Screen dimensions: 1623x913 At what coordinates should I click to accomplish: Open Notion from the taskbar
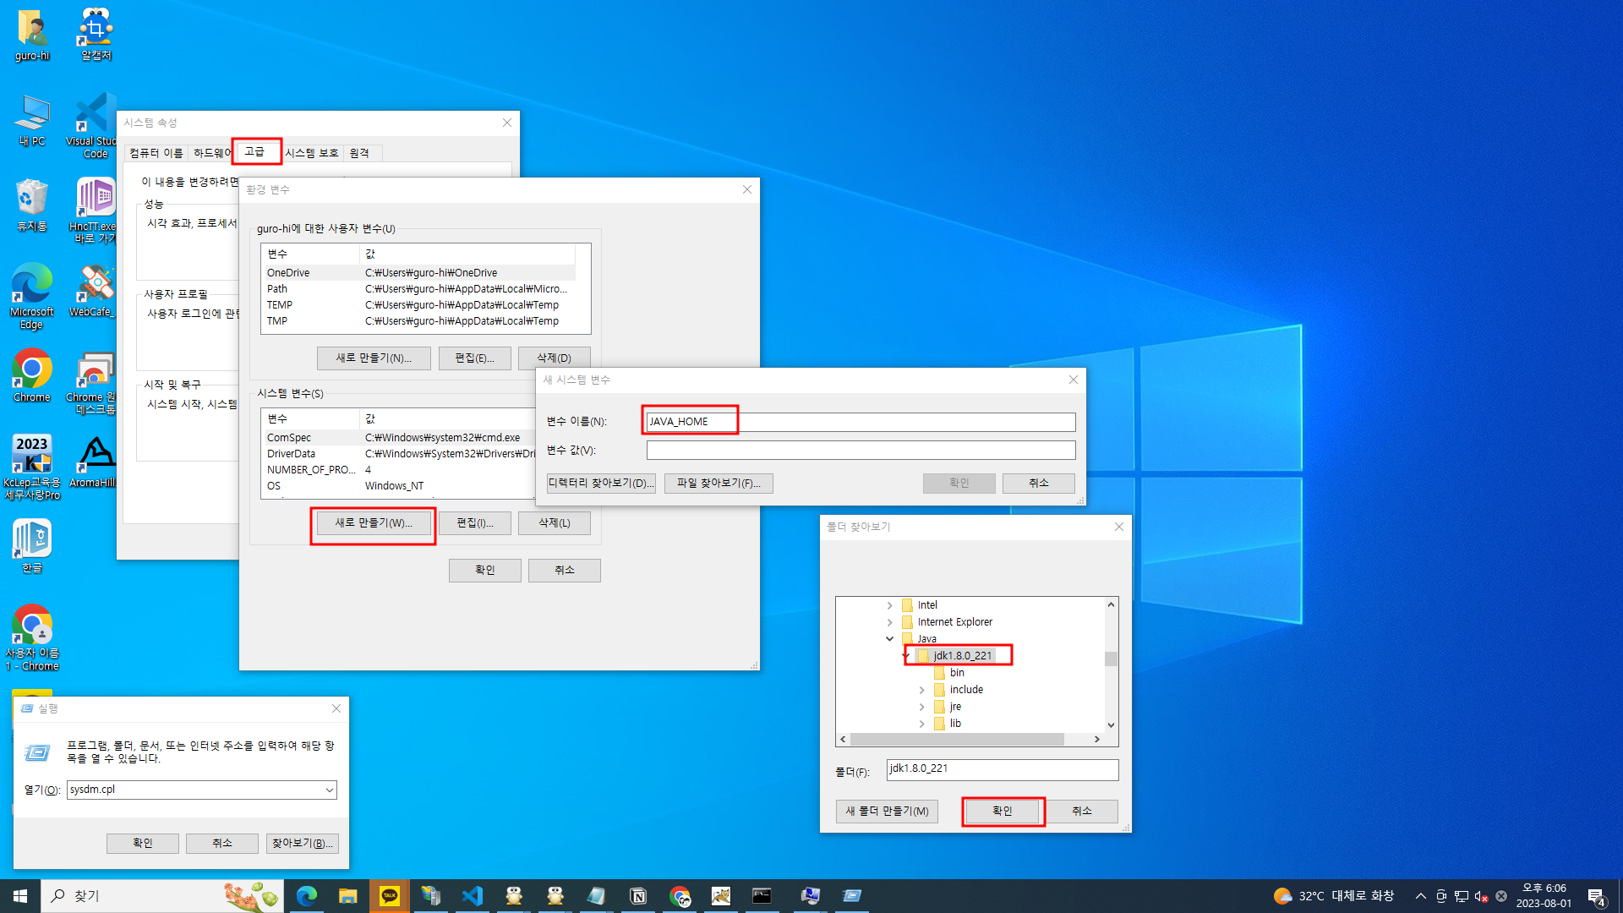638,896
